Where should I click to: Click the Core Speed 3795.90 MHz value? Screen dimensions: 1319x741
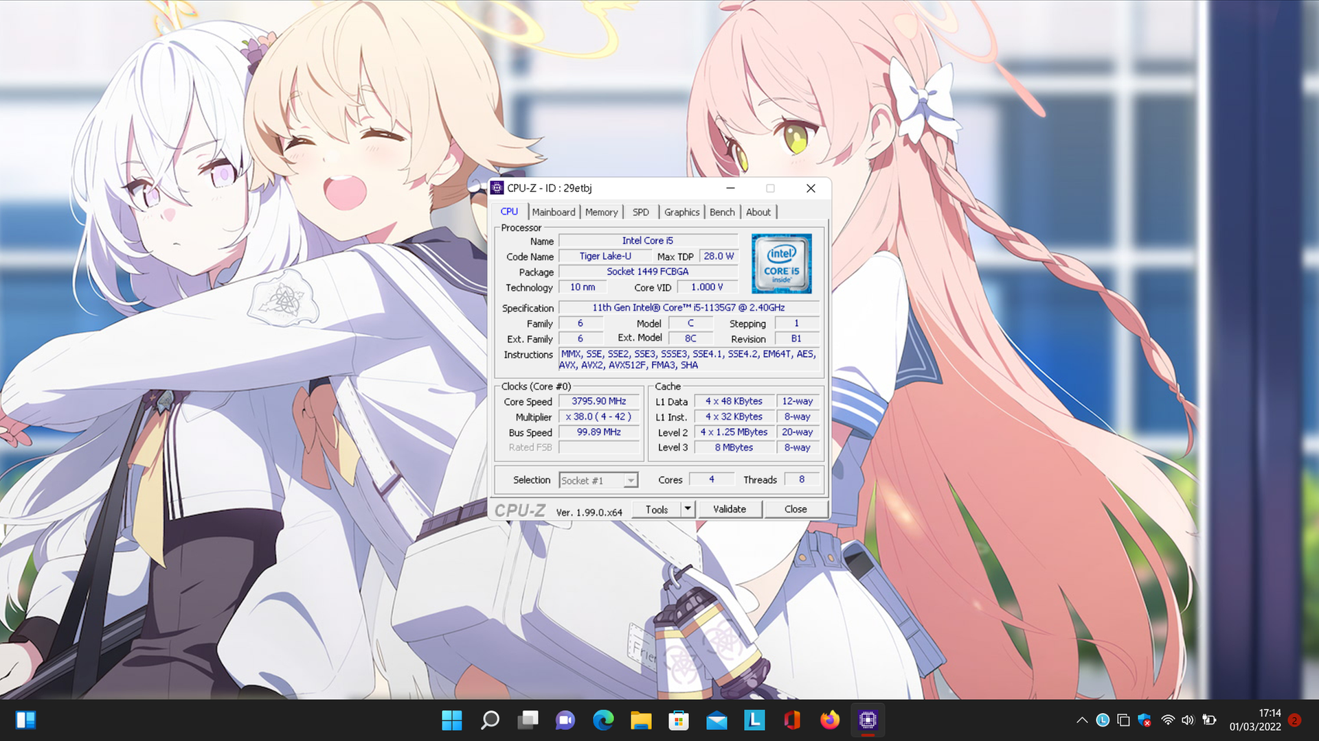[x=599, y=401]
